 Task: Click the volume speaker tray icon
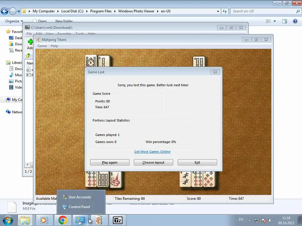click(x=271, y=220)
